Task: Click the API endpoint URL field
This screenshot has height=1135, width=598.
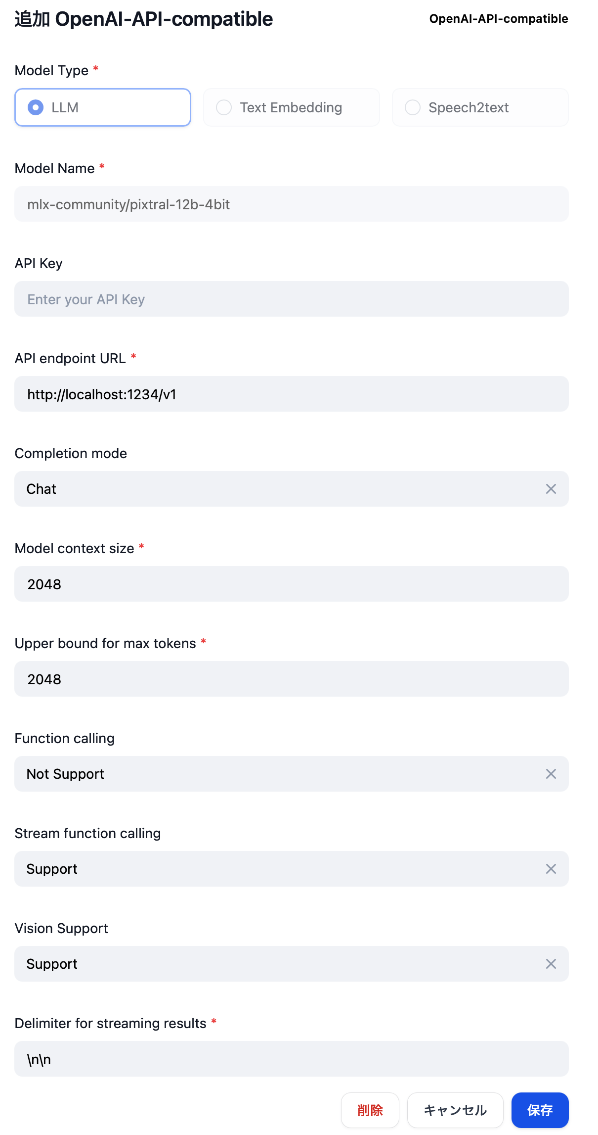Action: pyautogui.click(x=291, y=394)
